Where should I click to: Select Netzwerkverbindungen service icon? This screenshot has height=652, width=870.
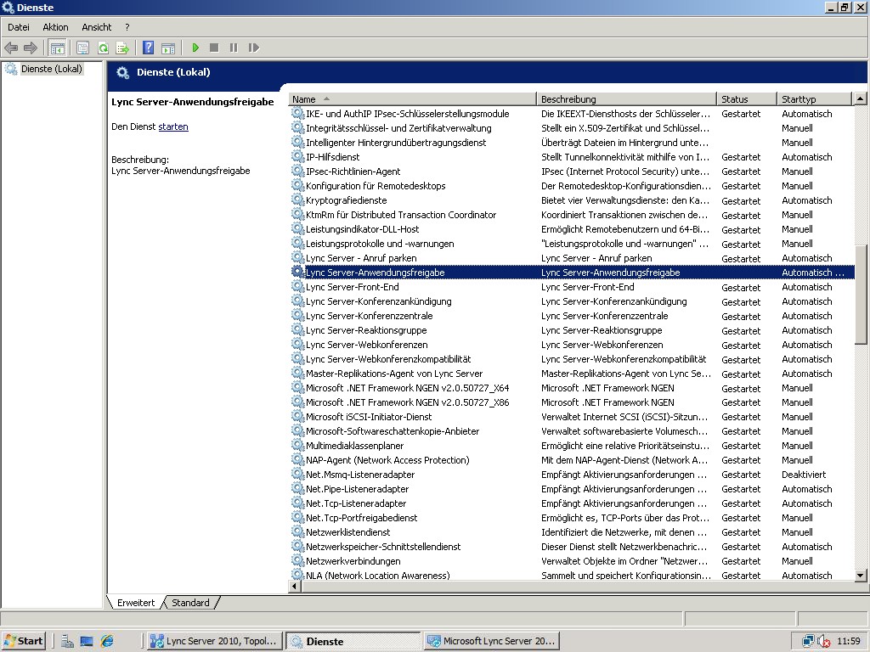[x=298, y=560]
